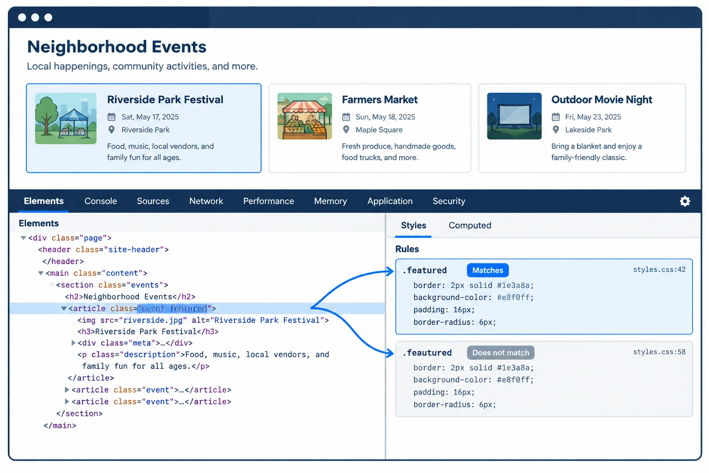Click the location pin beside Riverside Park
Image resolution: width=709 pixels, height=473 pixels.
coord(111,130)
